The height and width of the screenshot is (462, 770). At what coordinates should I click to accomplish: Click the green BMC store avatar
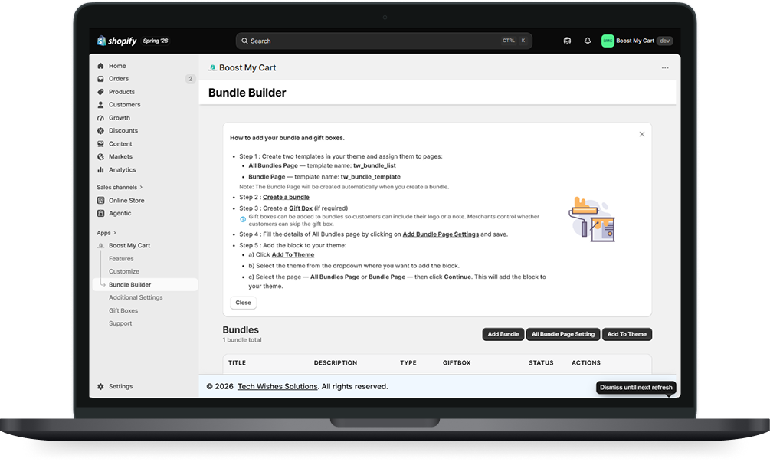pos(608,41)
